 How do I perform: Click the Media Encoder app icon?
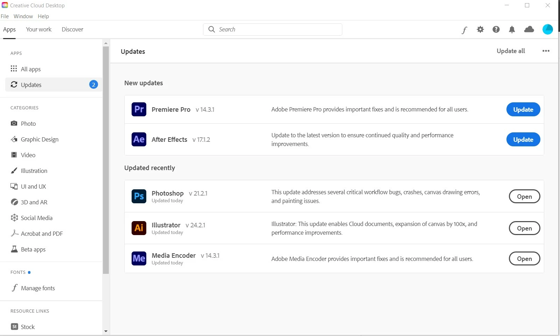[139, 258]
